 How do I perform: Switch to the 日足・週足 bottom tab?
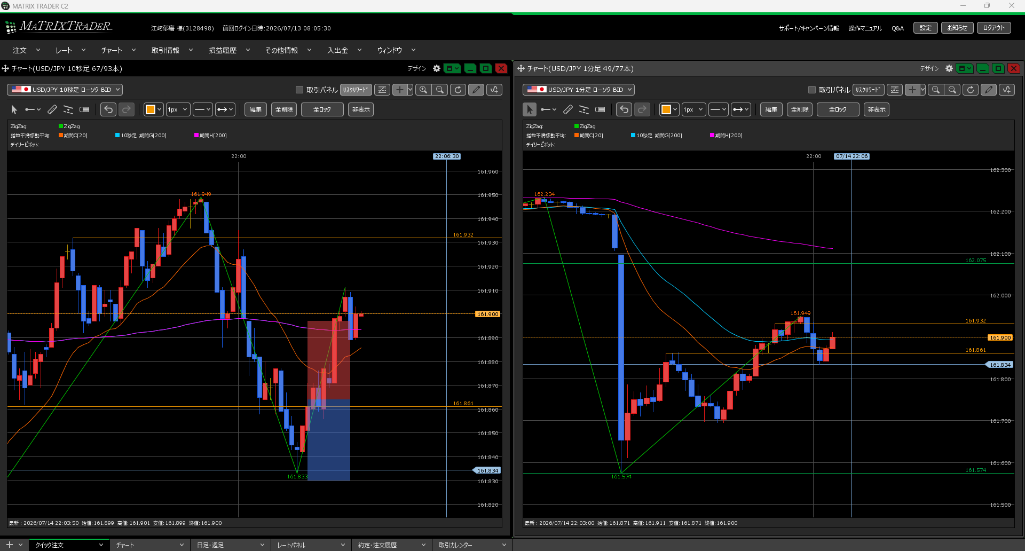[x=230, y=545]
